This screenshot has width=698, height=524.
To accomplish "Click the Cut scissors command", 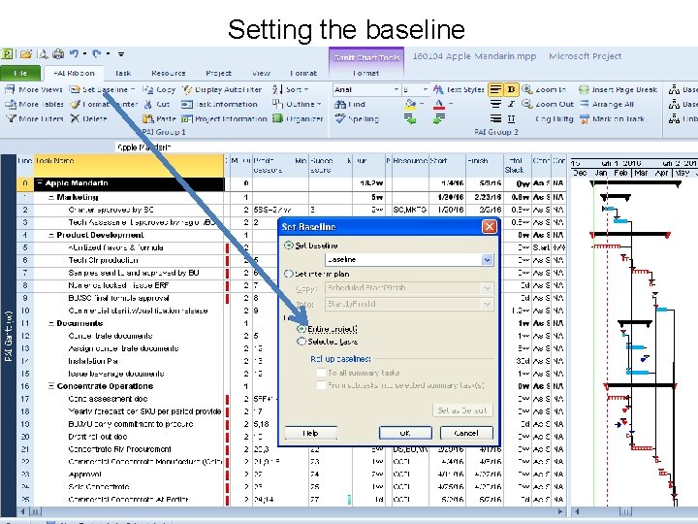I will (x=156, y=104).
